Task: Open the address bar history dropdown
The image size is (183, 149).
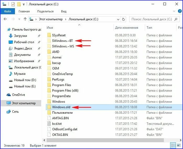Action: [x=118, y=19]
